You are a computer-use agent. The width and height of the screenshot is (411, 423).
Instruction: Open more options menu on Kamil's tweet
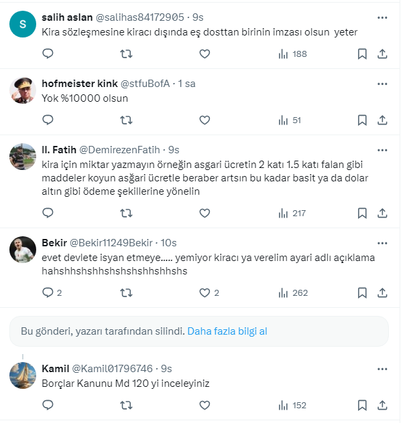(x=382, y=369)
